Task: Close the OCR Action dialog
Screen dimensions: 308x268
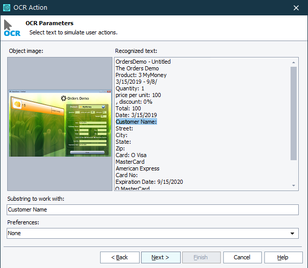Action: 296,8
